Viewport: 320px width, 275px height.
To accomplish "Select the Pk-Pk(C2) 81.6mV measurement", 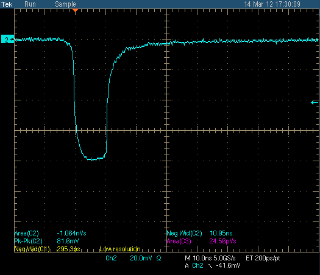I will (x=46, y=241).
